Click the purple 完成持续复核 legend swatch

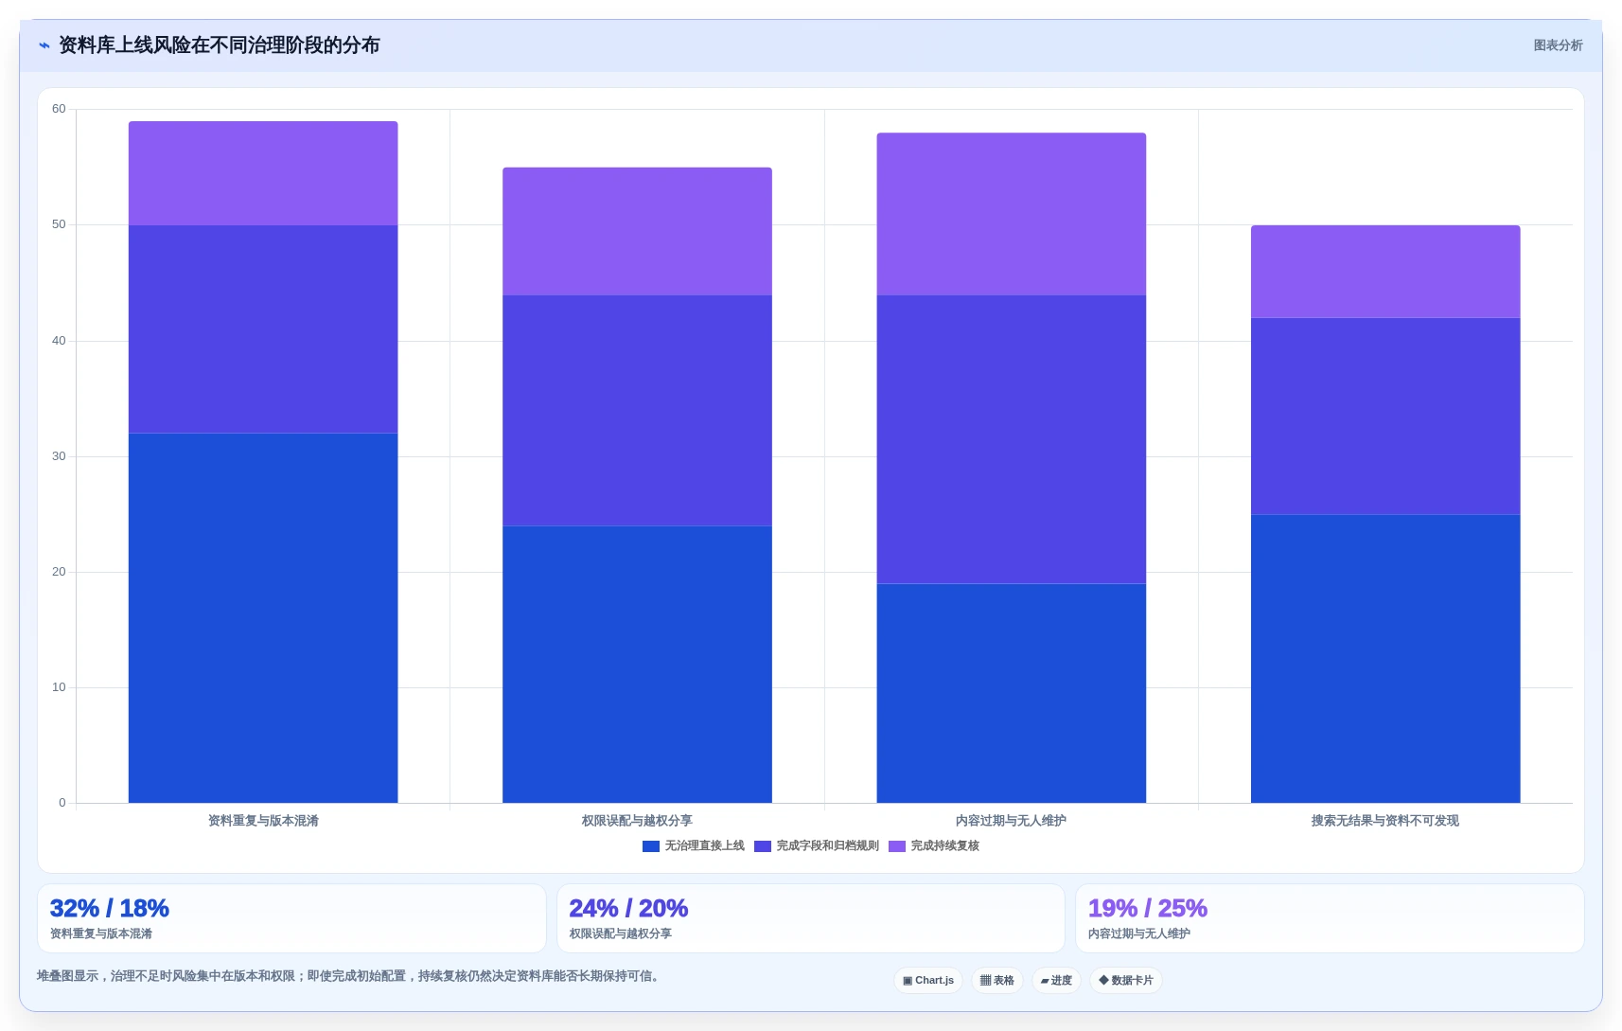coord(897,846)
